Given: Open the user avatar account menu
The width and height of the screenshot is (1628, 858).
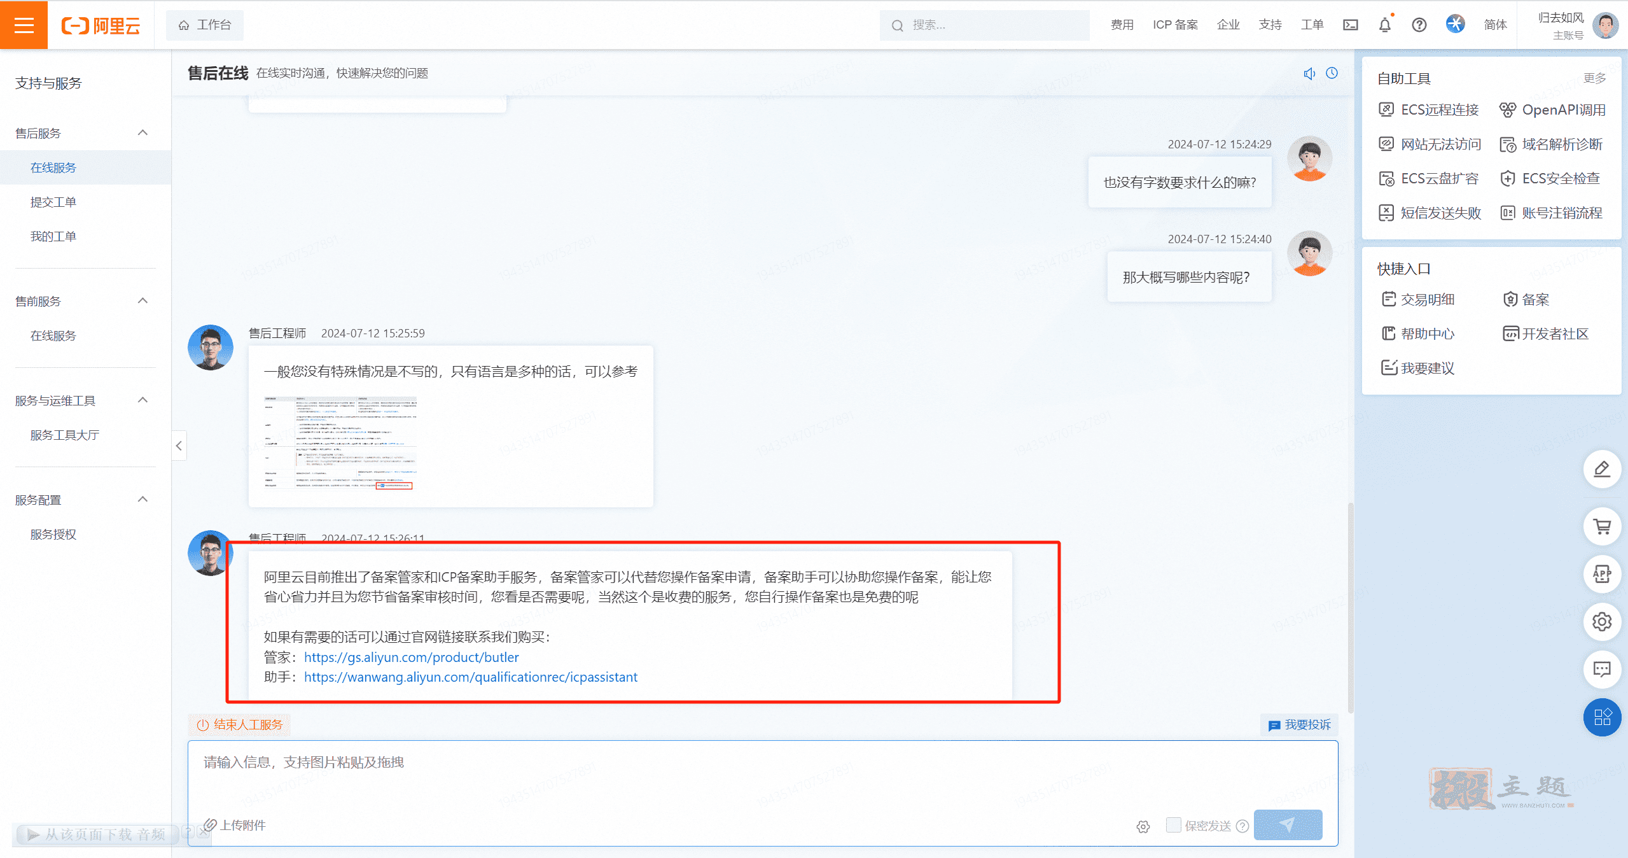Looking at the screenshot, I should point(1605,25).
